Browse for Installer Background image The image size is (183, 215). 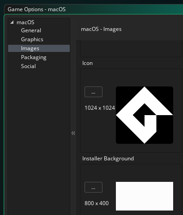[94, 187]
